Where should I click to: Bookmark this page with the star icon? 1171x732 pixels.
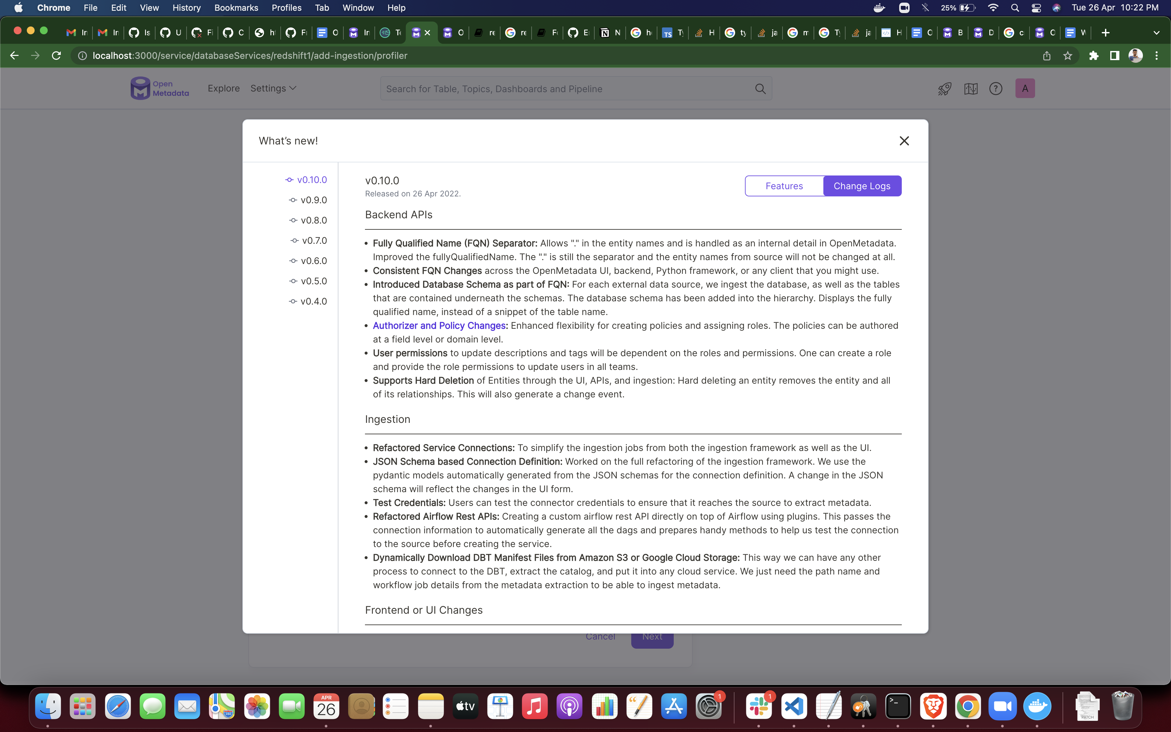1067,56
